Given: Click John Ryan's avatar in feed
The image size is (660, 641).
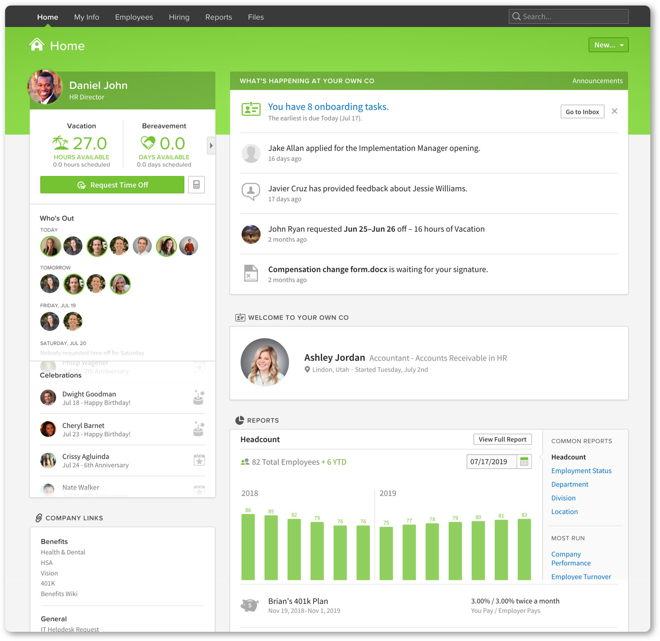Looking at the screenshot, I should click(x=251, y=234).
